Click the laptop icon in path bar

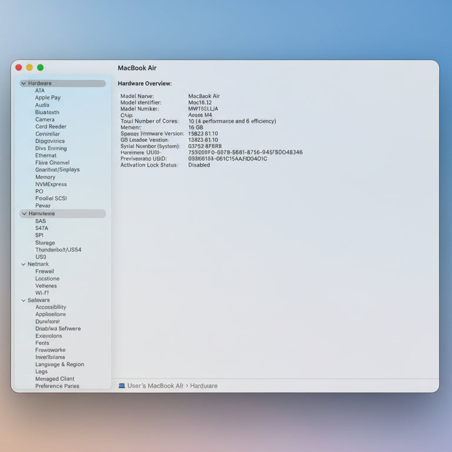click(122, 385)
